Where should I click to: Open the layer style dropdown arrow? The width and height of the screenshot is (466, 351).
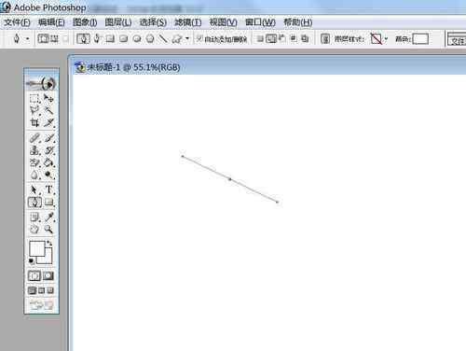(386, 39)
